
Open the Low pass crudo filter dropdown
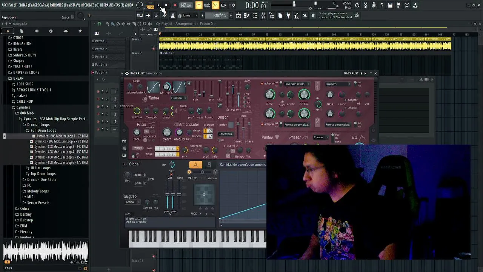[x=296, y=84]
